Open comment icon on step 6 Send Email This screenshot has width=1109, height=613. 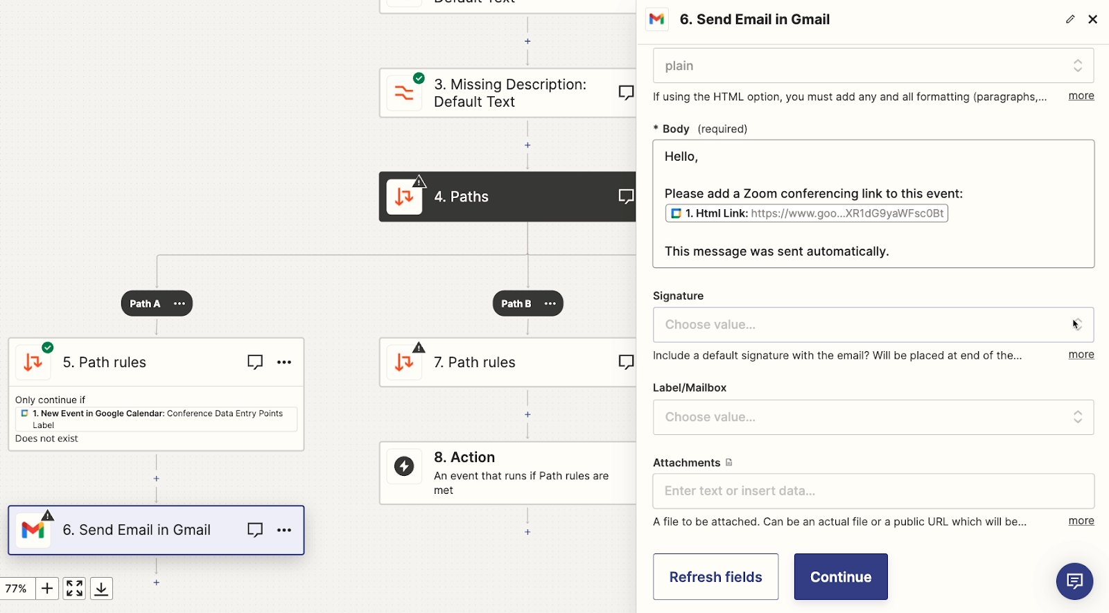click(x=255, y=530)
